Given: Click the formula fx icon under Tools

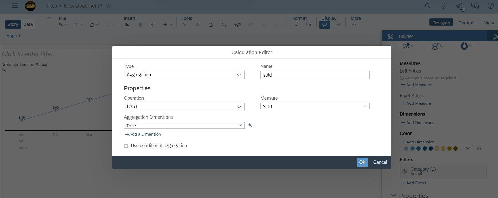Looking at the screenshot, I should coord(198,25).
